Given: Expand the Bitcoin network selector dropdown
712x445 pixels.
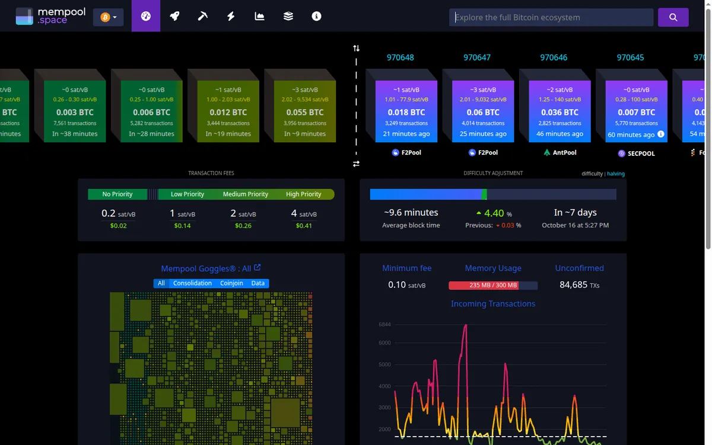Looking at the screenshot, I should tap(108, 17).
